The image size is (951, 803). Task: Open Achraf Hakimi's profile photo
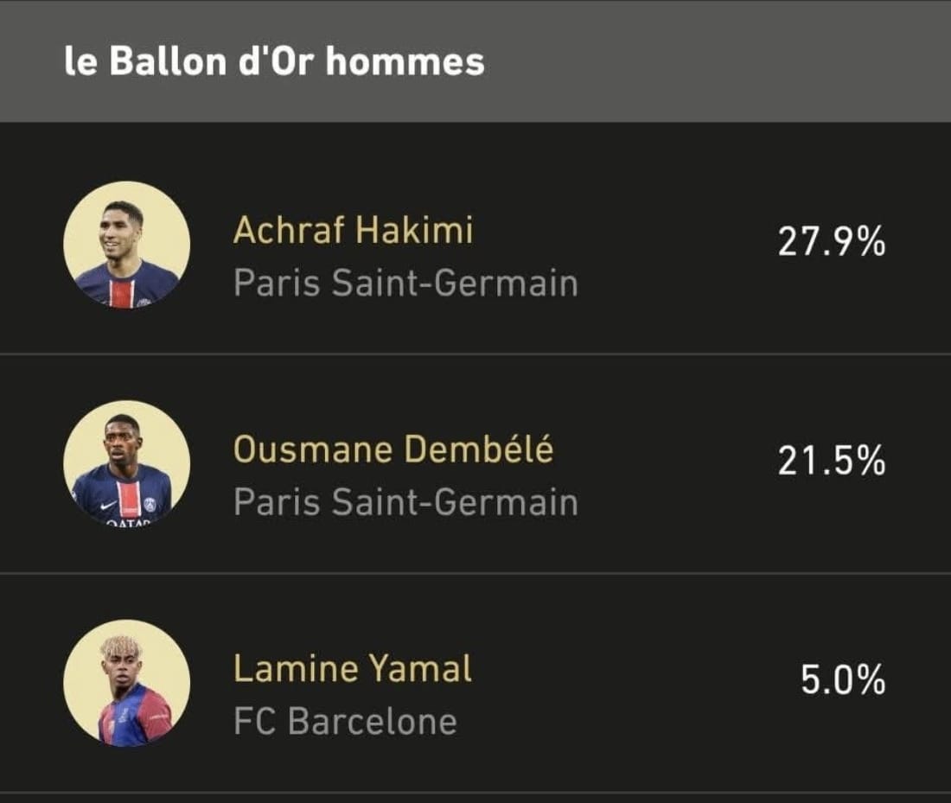[127, 245]
